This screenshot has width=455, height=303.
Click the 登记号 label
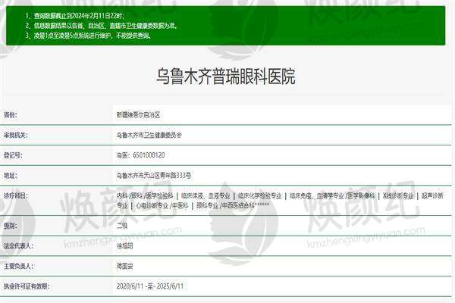(x=13, y=155)
